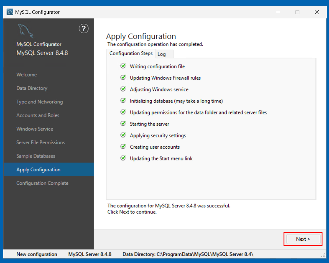This screenshot has height=263, width=329.
Task: Click 'Updating permissions for the data folder' text
Action: coord(198,113)
